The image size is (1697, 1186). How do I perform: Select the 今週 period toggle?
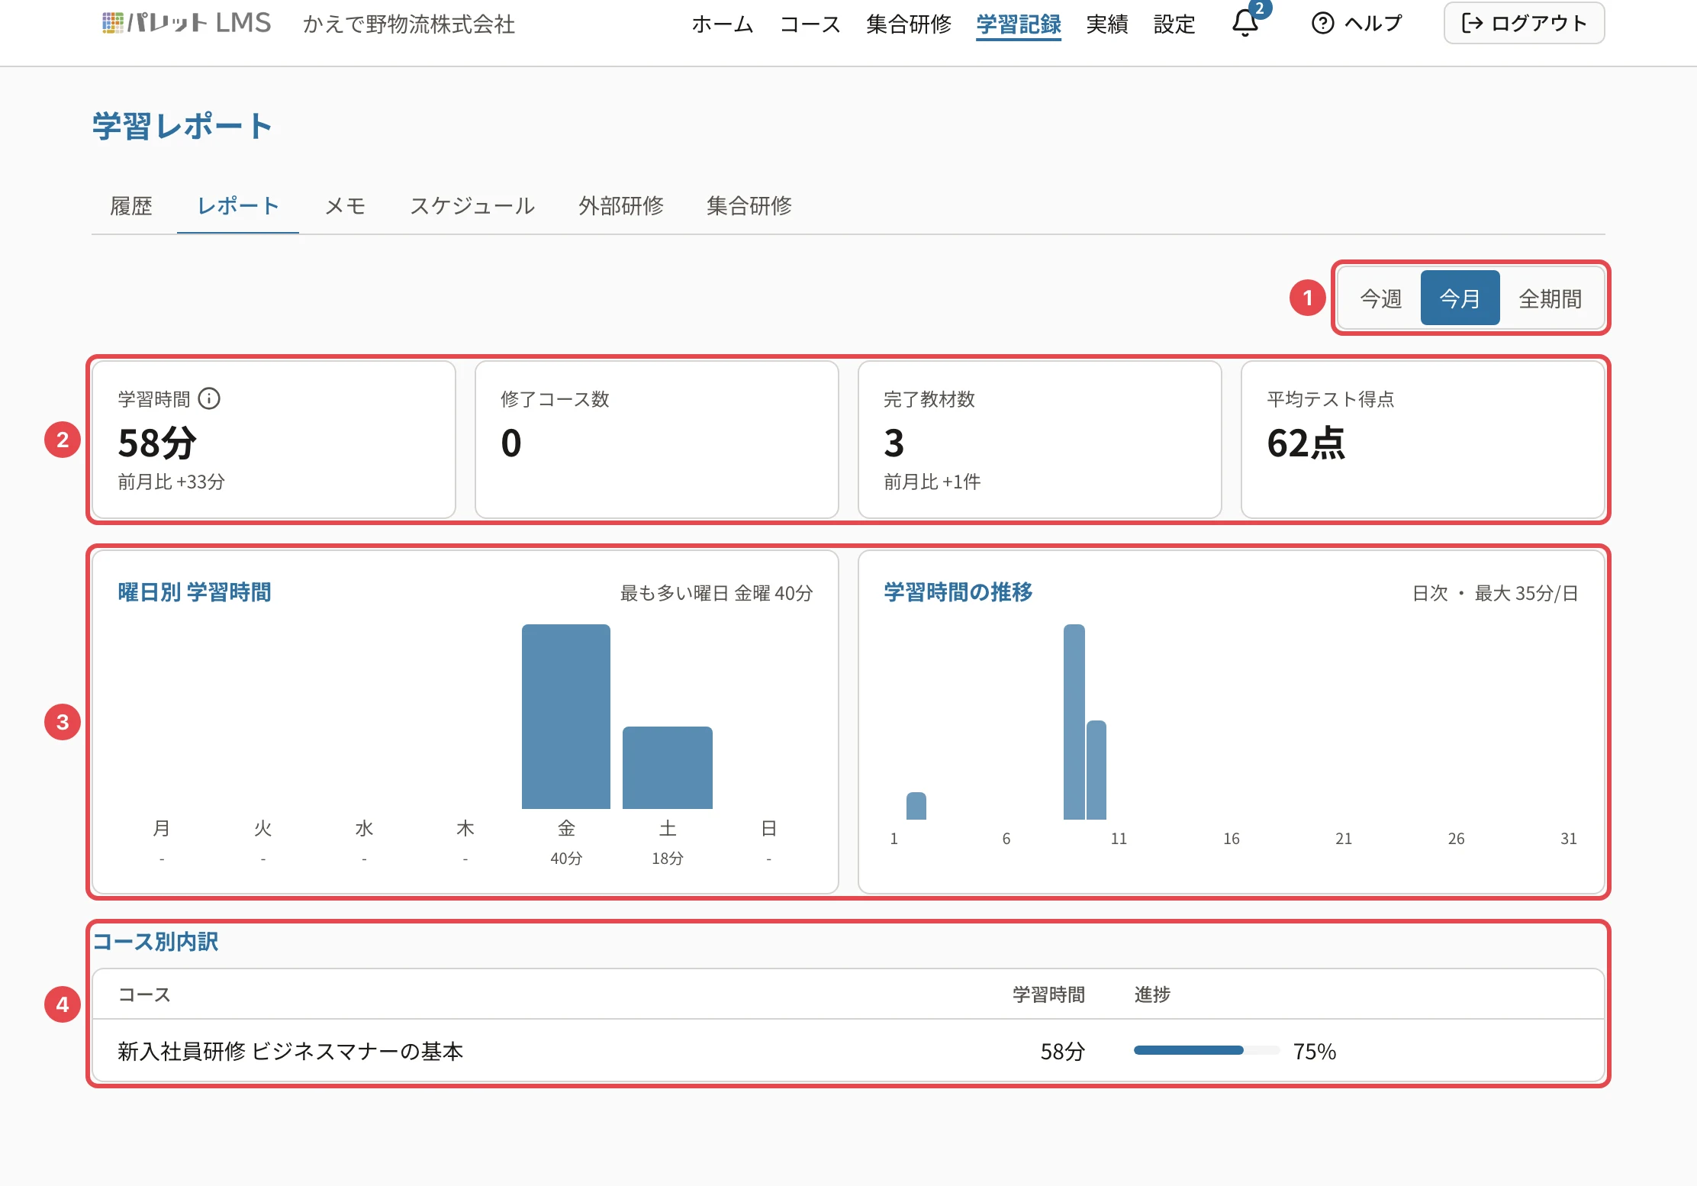[1381, 298]
